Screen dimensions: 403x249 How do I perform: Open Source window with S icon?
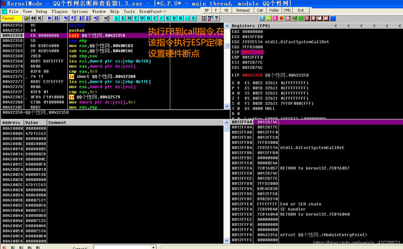coord(193,18)
